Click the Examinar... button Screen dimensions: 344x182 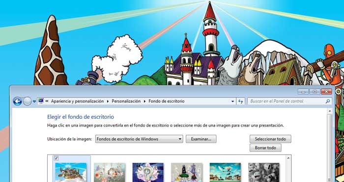[x=201, y=139]
